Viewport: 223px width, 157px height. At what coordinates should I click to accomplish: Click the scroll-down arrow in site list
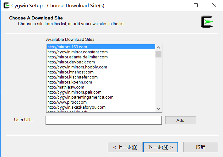(158, 109)
